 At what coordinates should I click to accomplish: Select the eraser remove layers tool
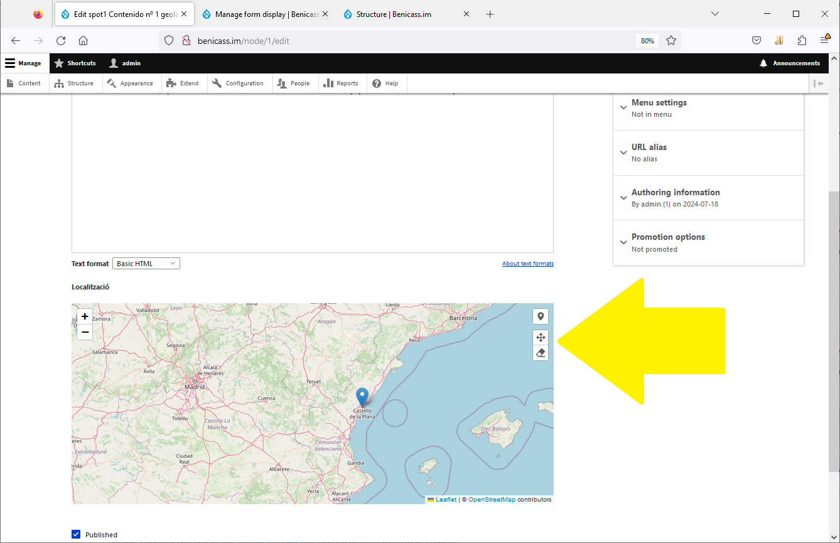tap(541, 353)
